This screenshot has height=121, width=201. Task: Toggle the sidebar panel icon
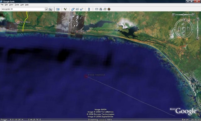coord(58,9)
